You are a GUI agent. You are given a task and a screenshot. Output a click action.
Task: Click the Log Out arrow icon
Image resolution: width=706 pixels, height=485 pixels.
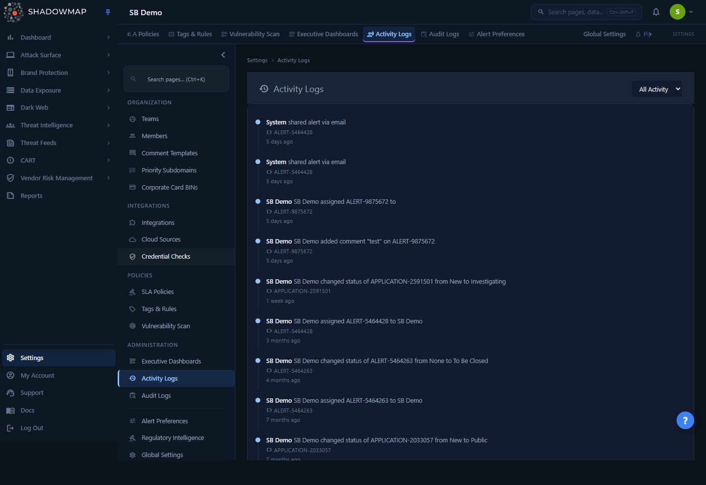pos(10,428)
